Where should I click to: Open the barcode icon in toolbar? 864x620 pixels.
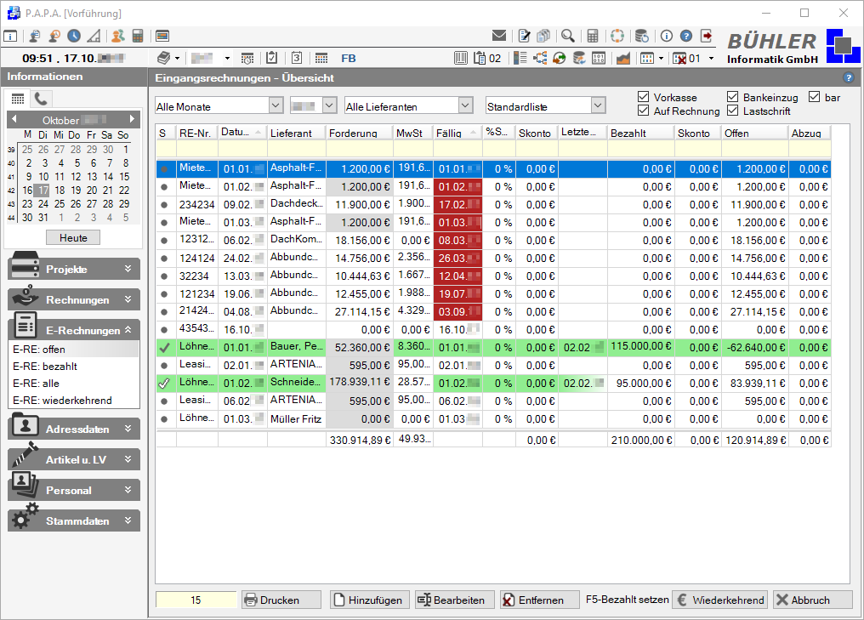(x=461, y=58)
